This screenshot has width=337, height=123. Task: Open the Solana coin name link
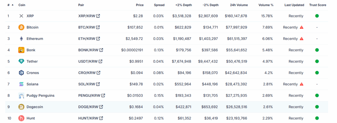coord(33,84)
